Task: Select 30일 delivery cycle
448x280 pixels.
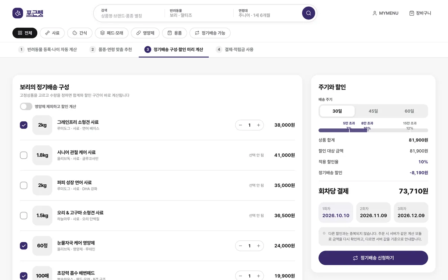Action: pos(337,111)
